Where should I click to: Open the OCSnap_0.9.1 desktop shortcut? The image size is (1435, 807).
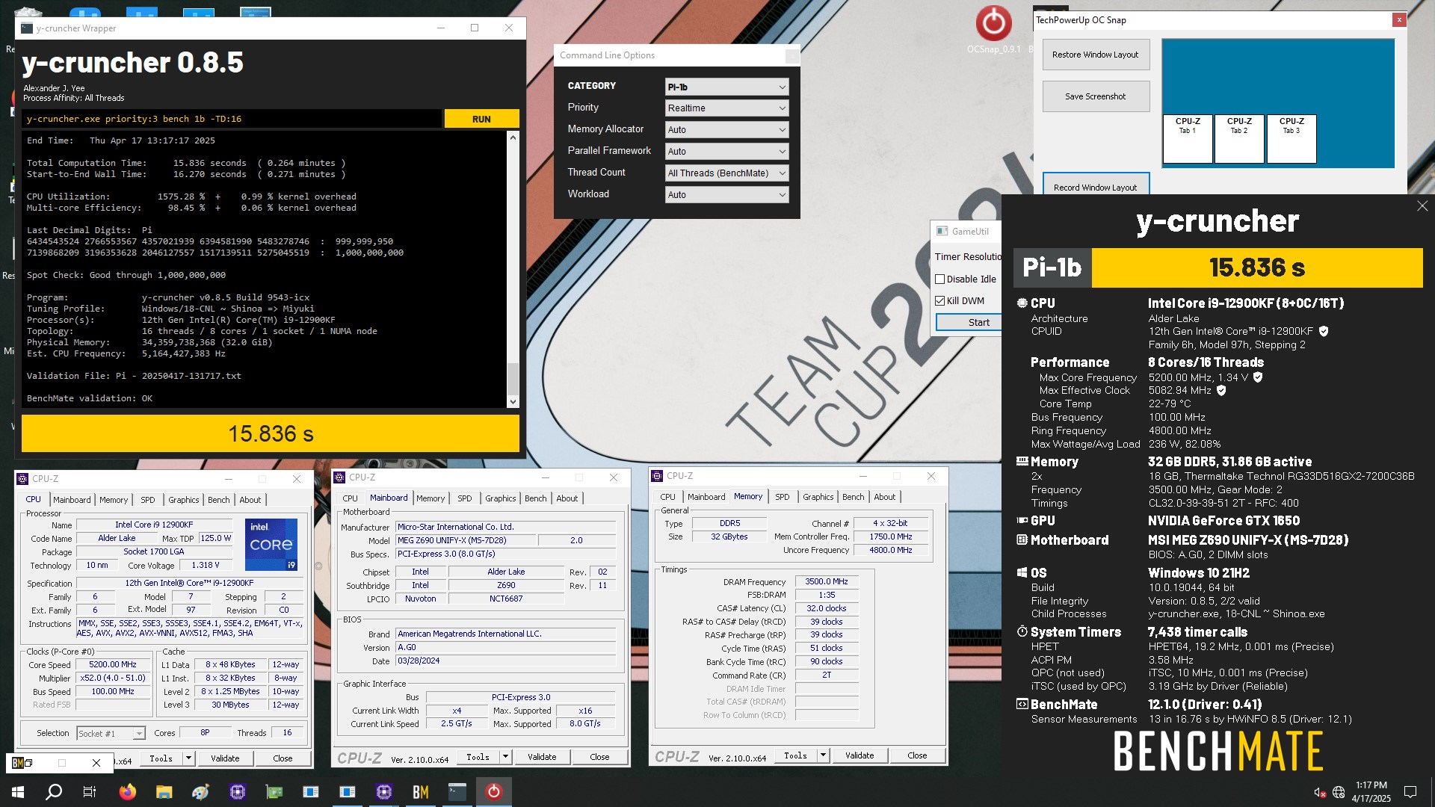pos(993,30)
